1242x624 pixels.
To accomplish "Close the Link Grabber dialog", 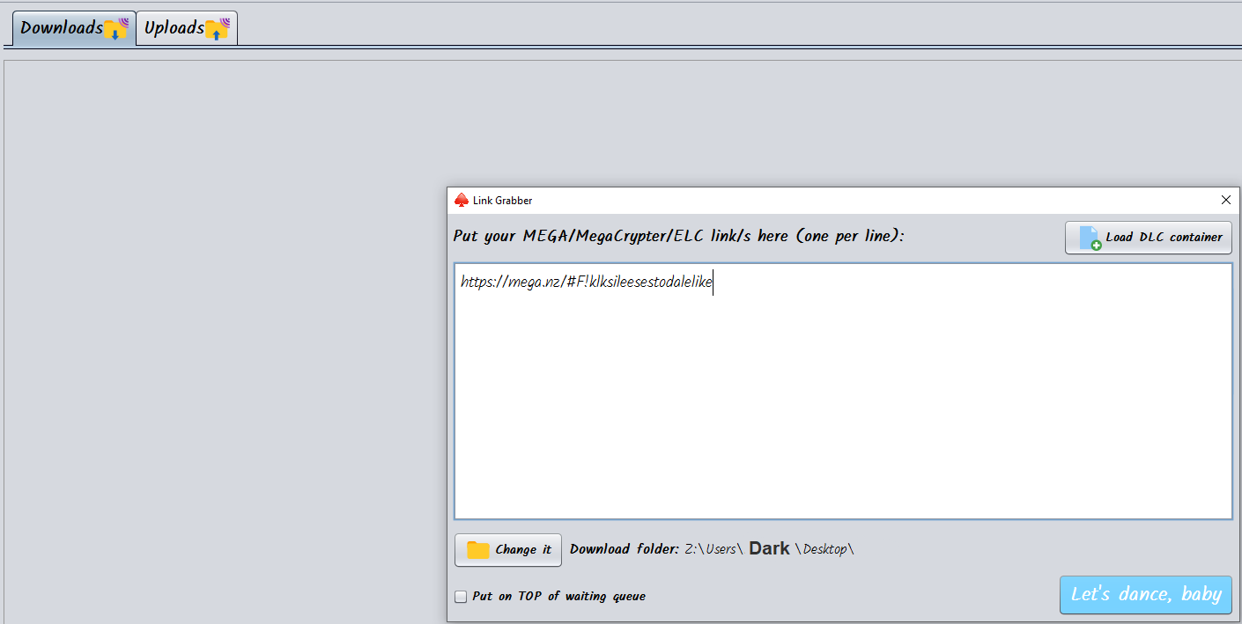I will [1225, 201].
